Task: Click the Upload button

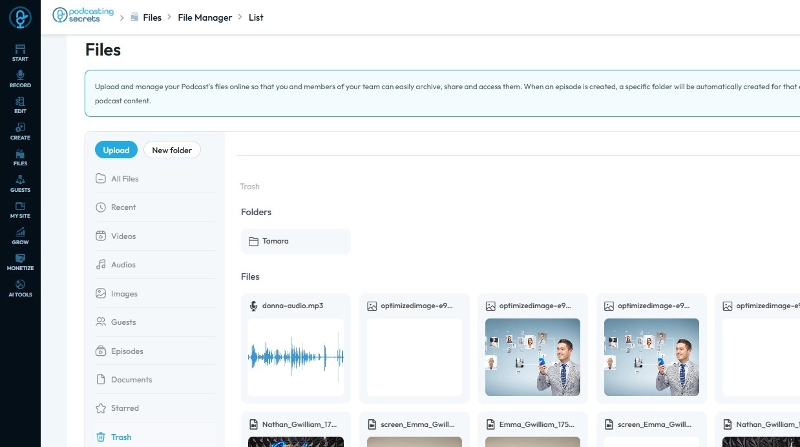Action: (x=116, y=150)
